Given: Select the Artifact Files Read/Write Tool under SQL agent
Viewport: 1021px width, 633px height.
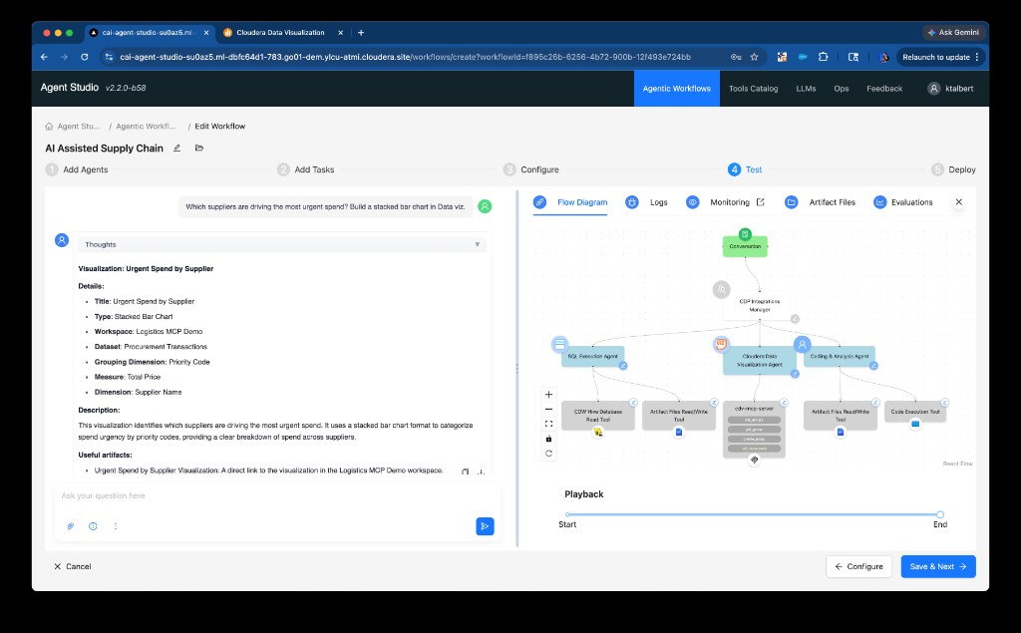Looking at the screenshot, I should point(678,416).
